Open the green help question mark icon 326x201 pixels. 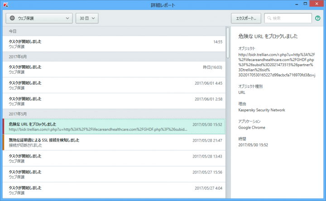coord(317,18)
